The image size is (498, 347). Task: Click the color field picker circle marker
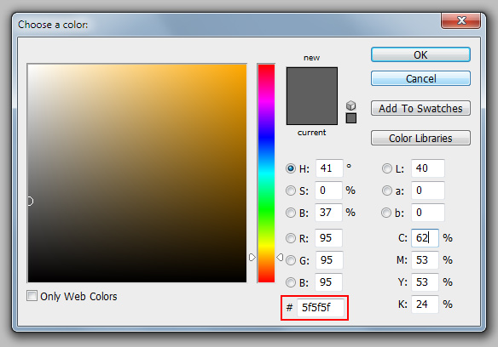tap(30, 202)
